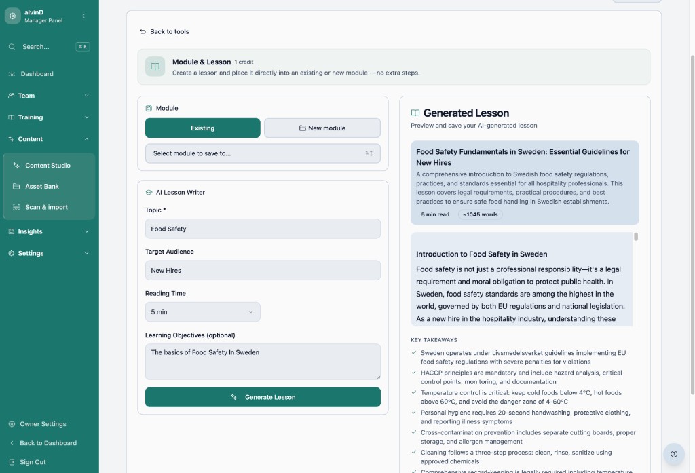Screen dimensions: 695x473
Task: Keep the Existing module option selected
Action: click(x=204, y=128)
